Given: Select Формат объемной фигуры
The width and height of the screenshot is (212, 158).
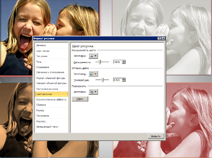Looking at the screenshot, I should coord(51,78).
